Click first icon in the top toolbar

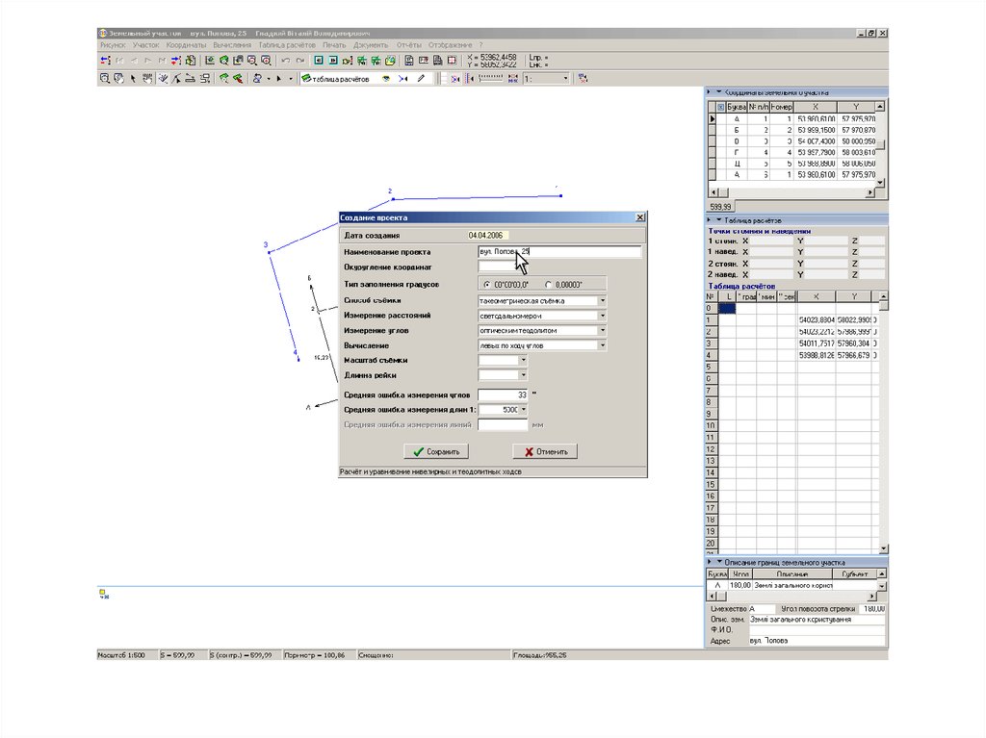(104, 61)
